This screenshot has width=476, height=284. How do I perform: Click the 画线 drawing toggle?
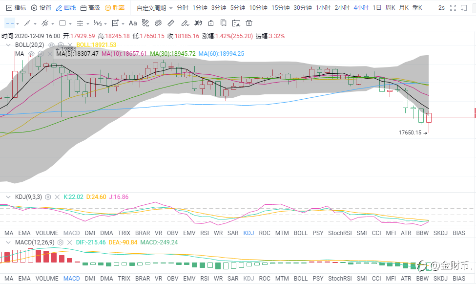[66, 8]
